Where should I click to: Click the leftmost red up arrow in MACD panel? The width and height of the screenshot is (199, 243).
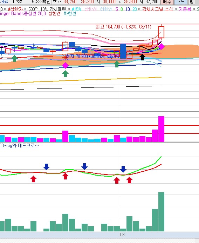pos(33,179)
